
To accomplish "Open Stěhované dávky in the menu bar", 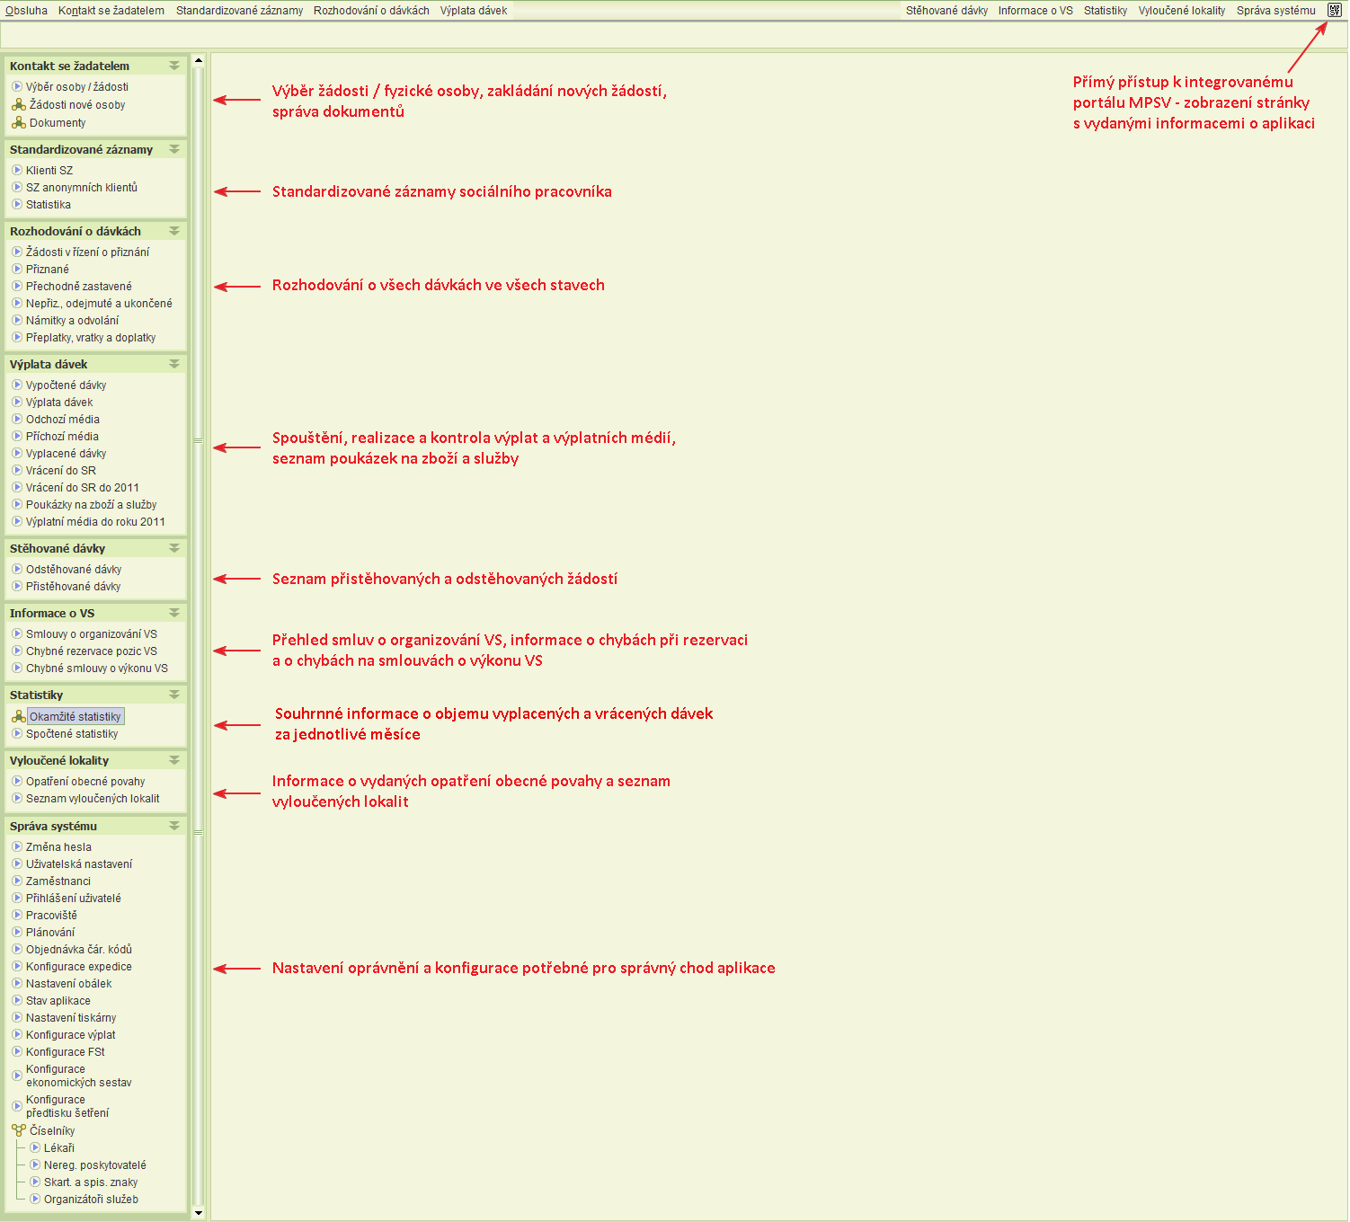I will tap(946, 11).
